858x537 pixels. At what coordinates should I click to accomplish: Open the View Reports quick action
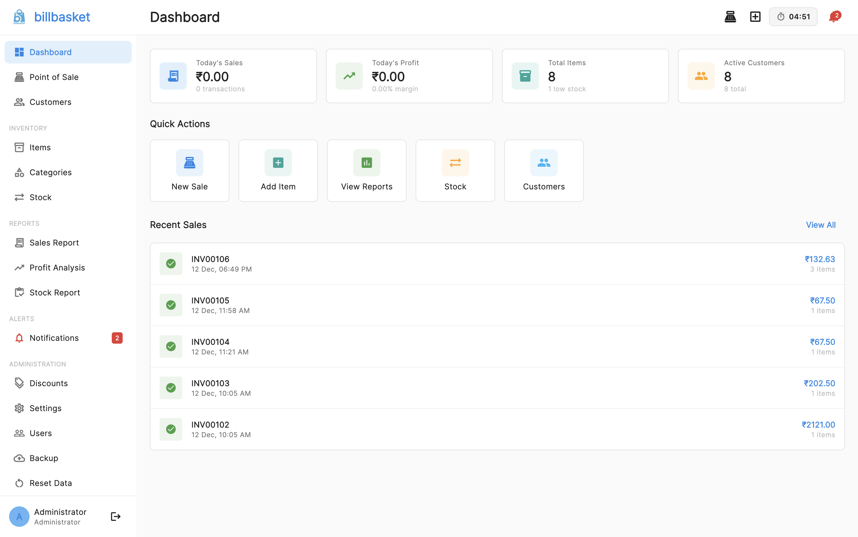[366, 170]
